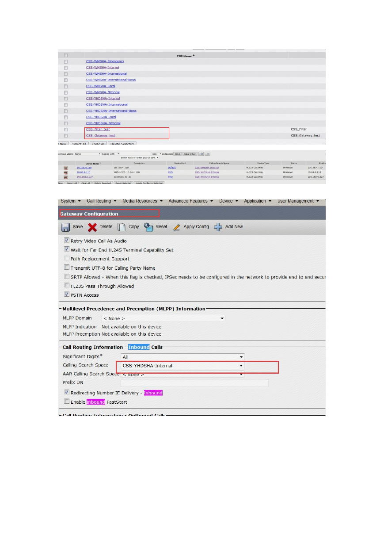This screenshot has height=543, width=384.
Task: Click the Apply Config pencil icon
Action: click(177, 227)
